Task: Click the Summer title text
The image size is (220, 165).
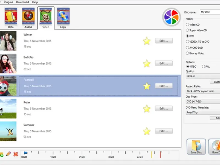Action: [x=29, y=125]
